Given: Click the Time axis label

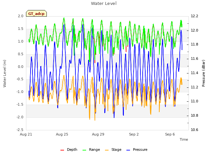Looking at the screenshot, I should point(184,139).
